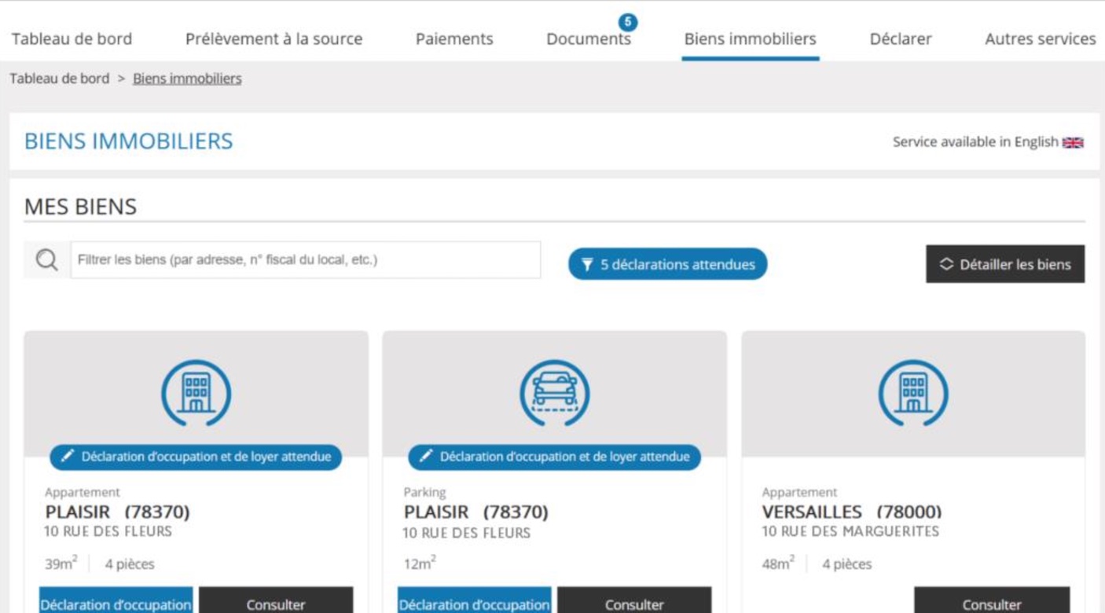The width and height of the screenshot is (1105, 613).
Task: Click the documents notification badge showing 5
Action: (627, 22)
